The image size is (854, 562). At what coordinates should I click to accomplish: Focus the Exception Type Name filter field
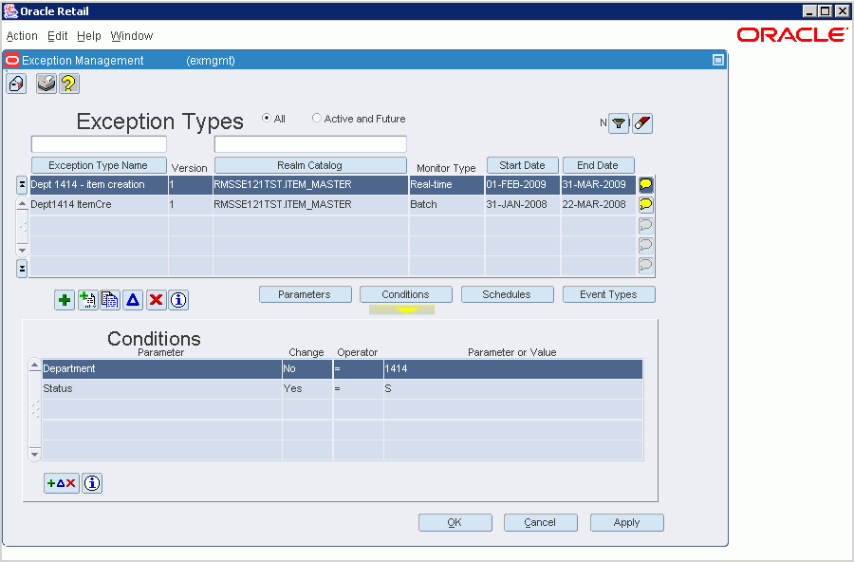click(99, 144)
